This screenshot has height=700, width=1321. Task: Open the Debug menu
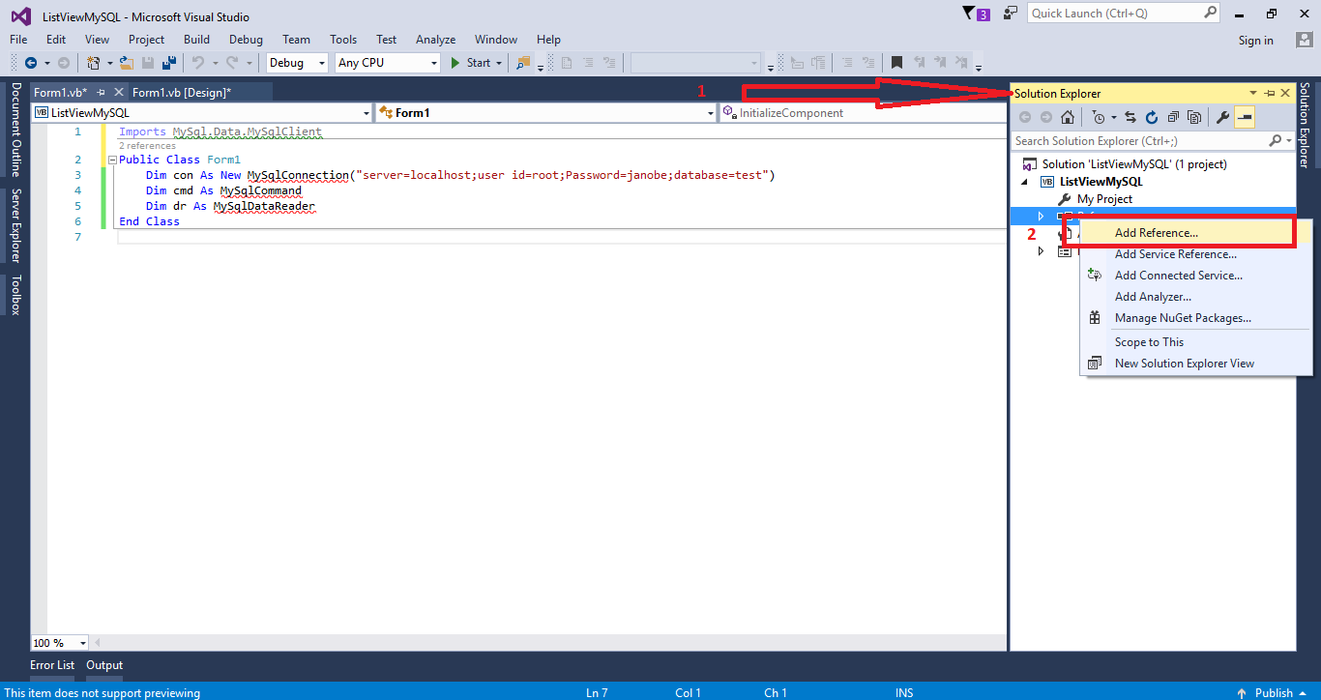click(x=246, y=40)
